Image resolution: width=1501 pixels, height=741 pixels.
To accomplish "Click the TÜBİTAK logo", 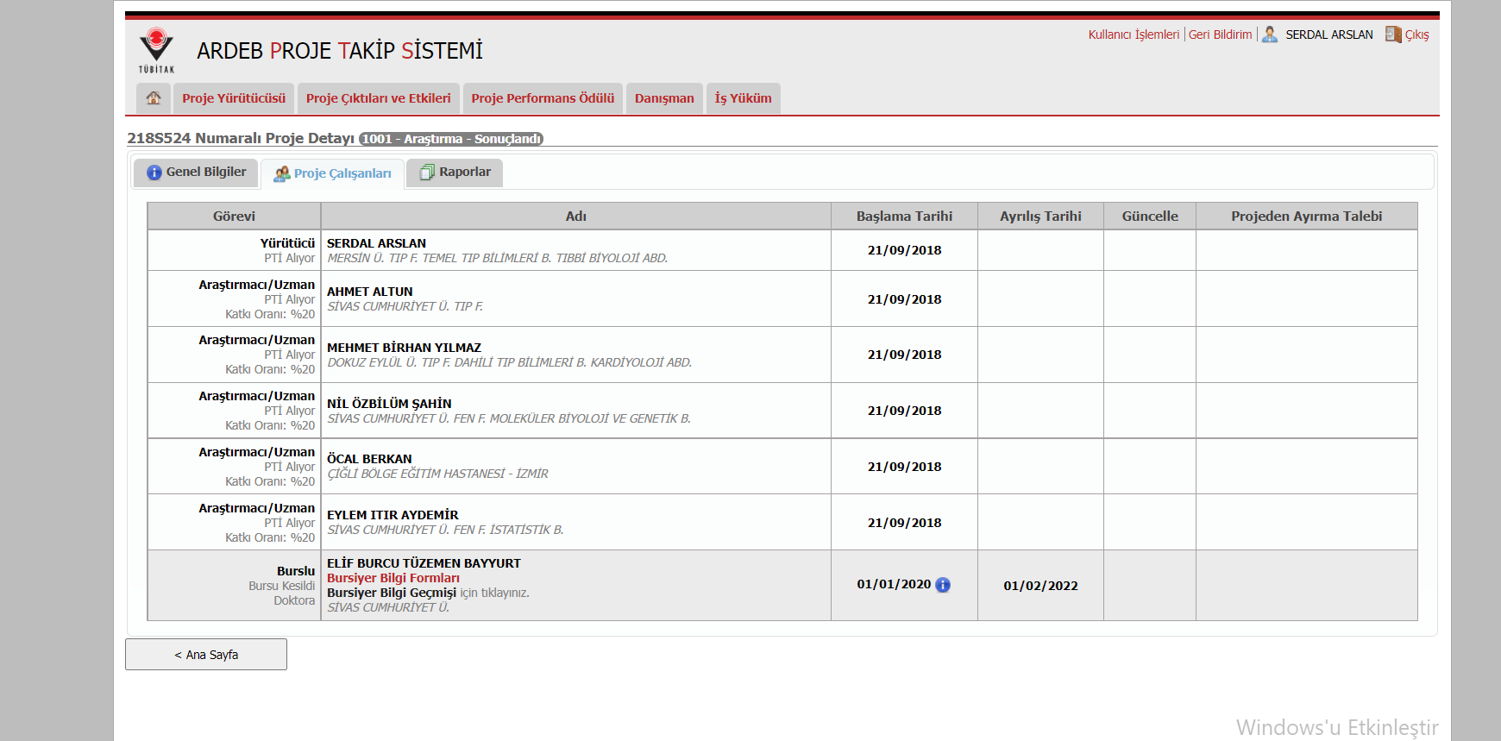I will pyautogui.click(x=156, y=50).
